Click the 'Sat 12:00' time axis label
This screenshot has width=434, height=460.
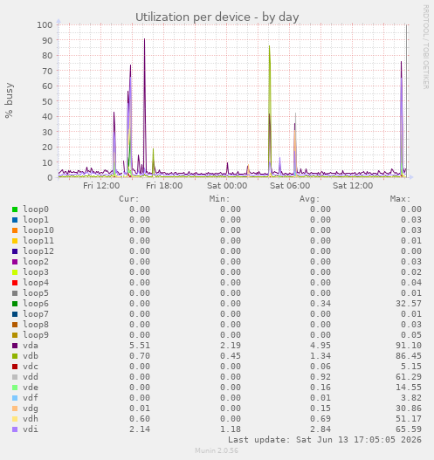tap(353, 186)
